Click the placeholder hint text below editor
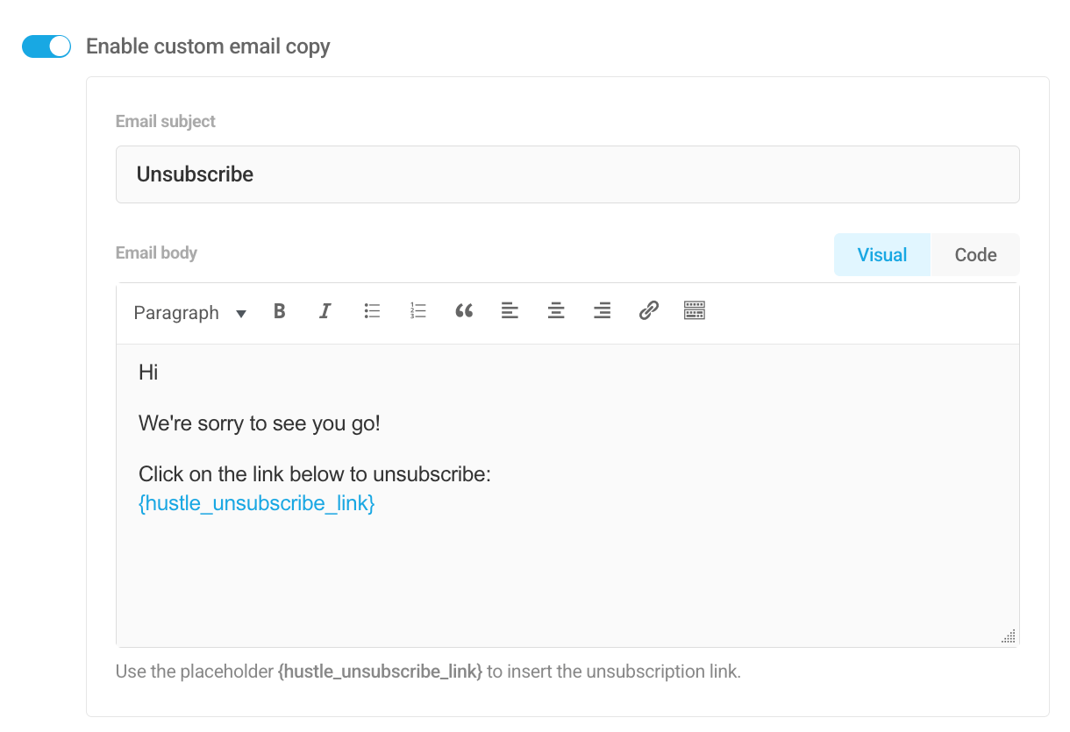Image resolution: width=1070 pixels, height=732 pixels. [x=429, y=672]
